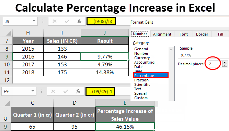This screenshot has width=229, height=131.
Task: Click cell containing 9.77% in Result column
Action: coord(105,56)
